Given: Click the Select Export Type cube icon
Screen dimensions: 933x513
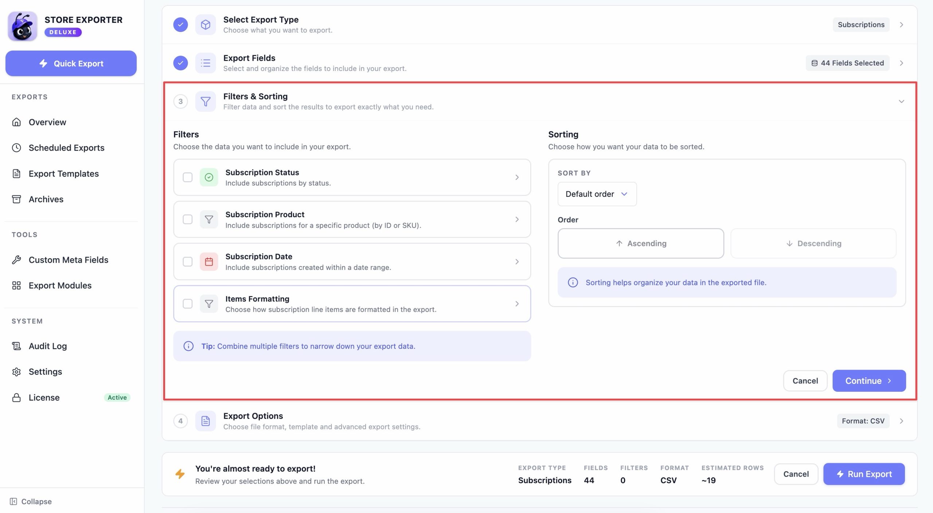Looking at the screenshot, I should [206, 25].
